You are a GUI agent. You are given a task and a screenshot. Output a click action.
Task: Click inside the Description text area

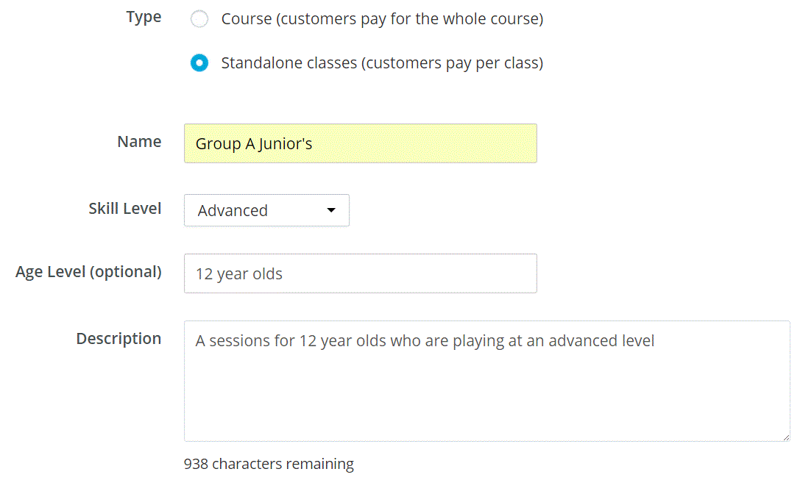tap(486, 390)
